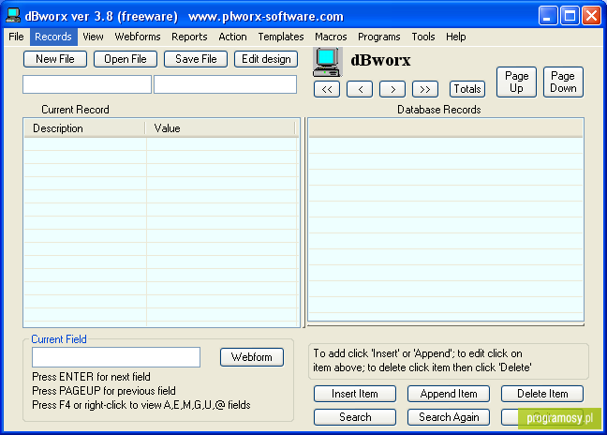Click the Search button

coord(355,417)
